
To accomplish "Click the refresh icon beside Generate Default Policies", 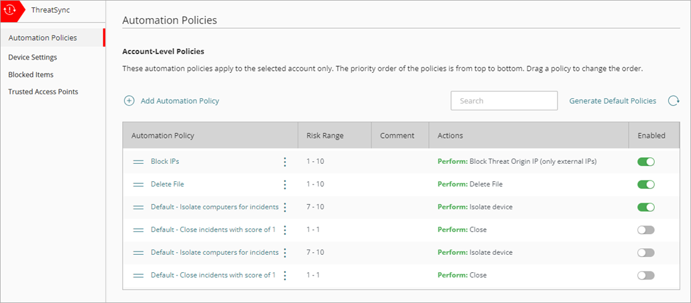I will (x=673, y=101).
